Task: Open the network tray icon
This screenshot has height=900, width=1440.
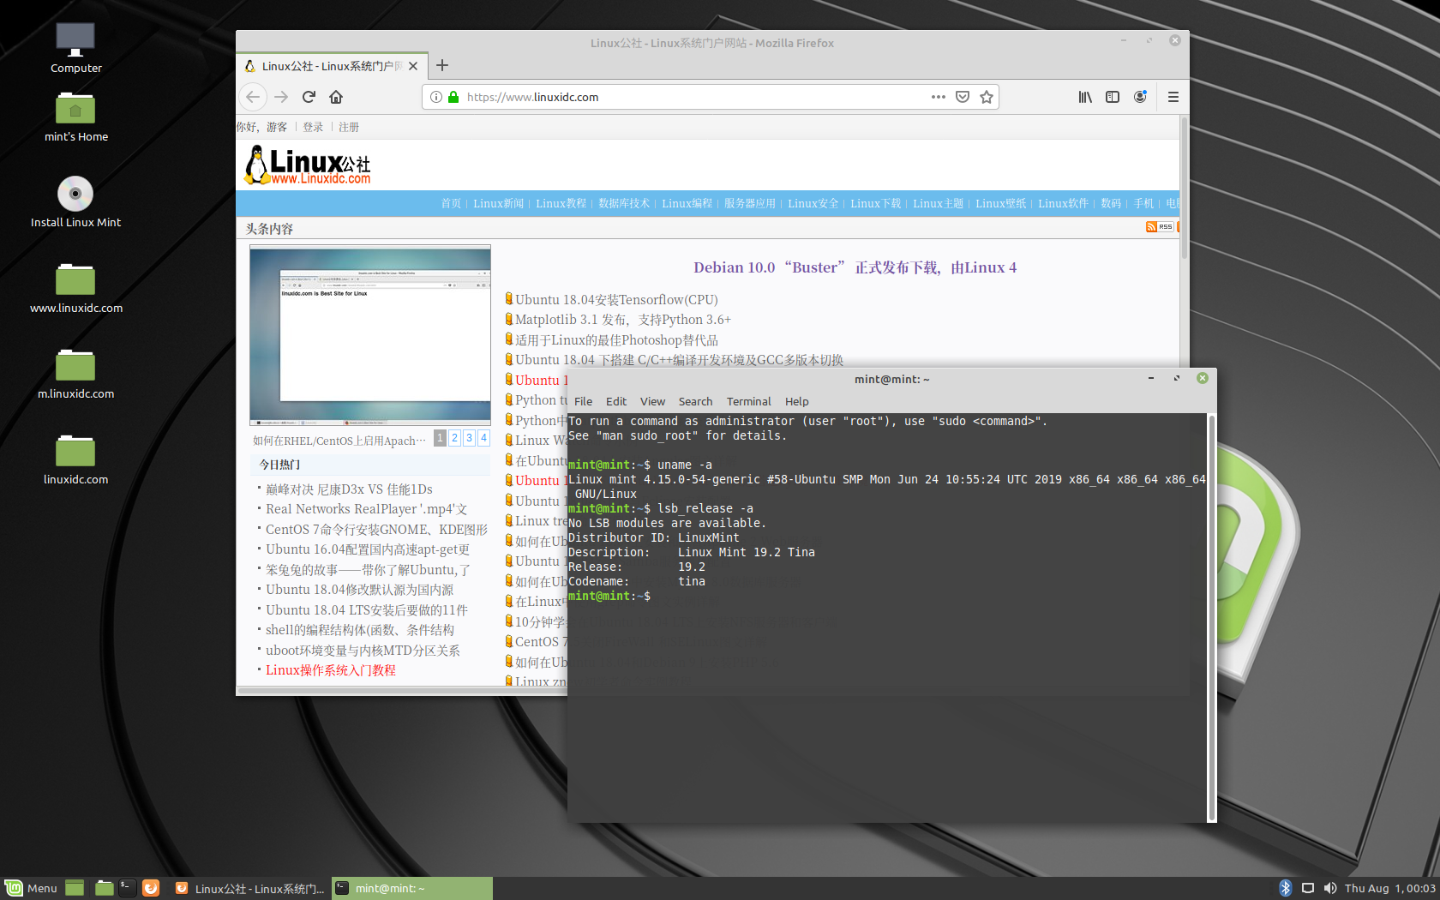Action: coord(1307,888)
